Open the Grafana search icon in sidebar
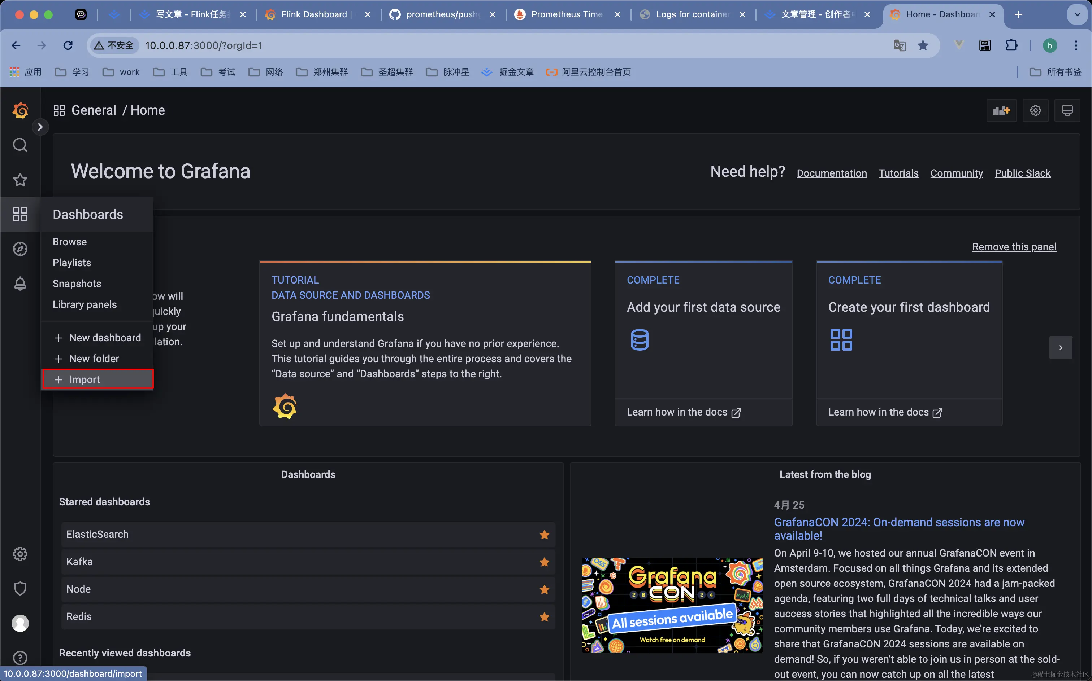1092x681 pixels. (x=20, y=145)
